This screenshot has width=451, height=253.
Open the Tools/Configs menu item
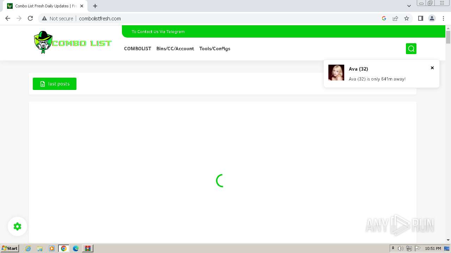coord(215,48)
